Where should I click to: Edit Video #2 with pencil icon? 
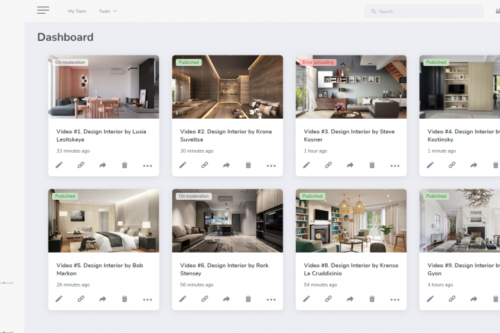click(183, 165)
